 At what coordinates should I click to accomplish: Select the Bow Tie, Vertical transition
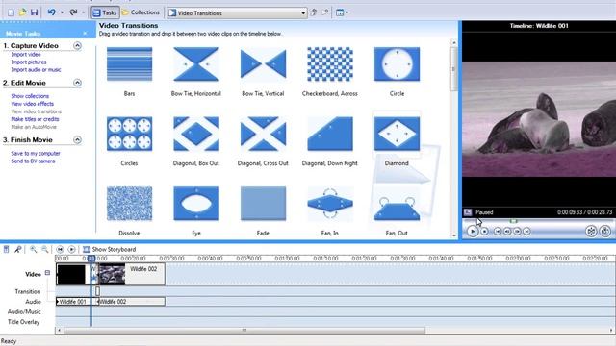263,64
